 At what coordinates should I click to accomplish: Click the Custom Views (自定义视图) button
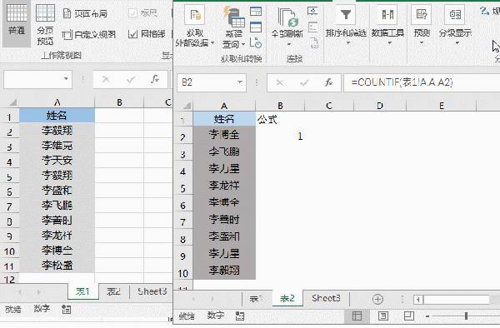[88, 34]
